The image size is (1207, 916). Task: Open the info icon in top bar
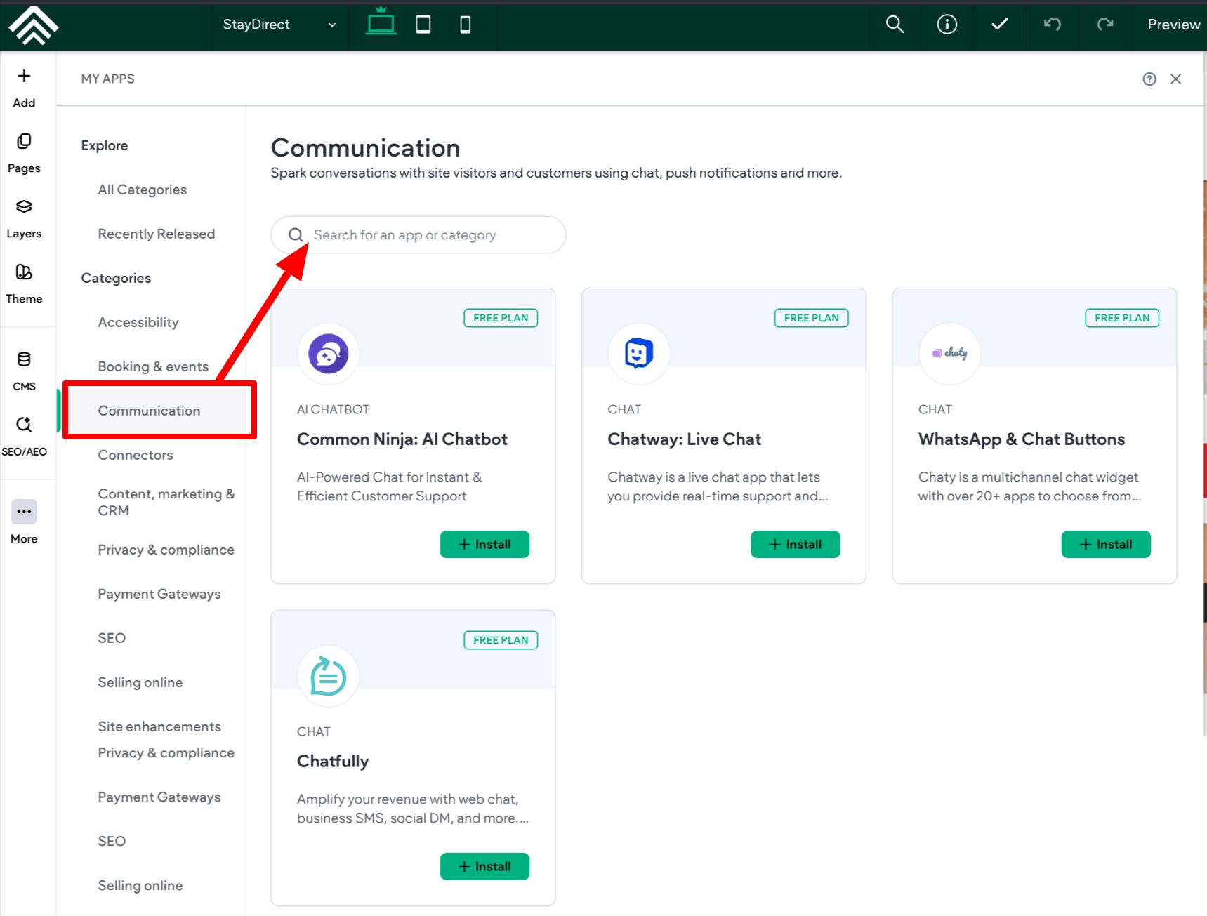pyautogui.click(x=947, y=25)
